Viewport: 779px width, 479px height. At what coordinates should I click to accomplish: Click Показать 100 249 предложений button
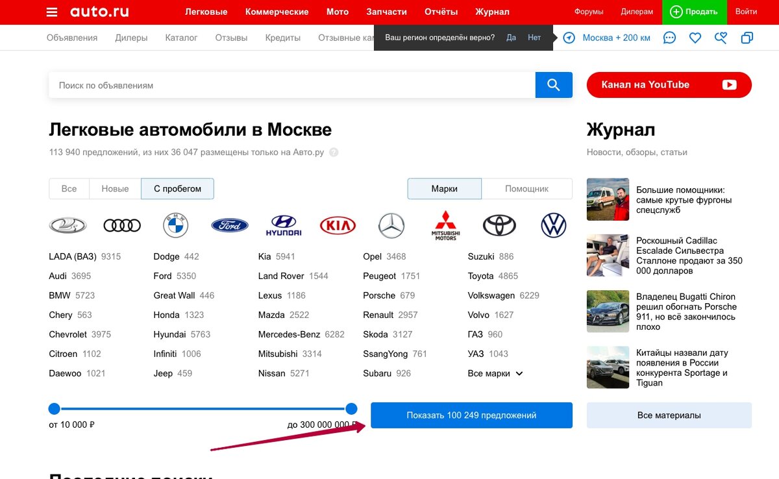click(472, 415)
